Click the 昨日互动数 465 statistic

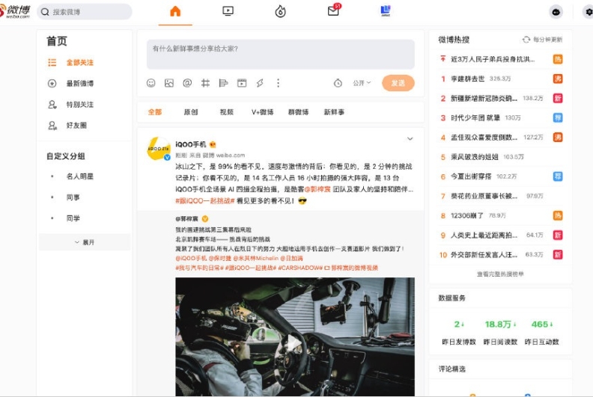click(541, 333)
